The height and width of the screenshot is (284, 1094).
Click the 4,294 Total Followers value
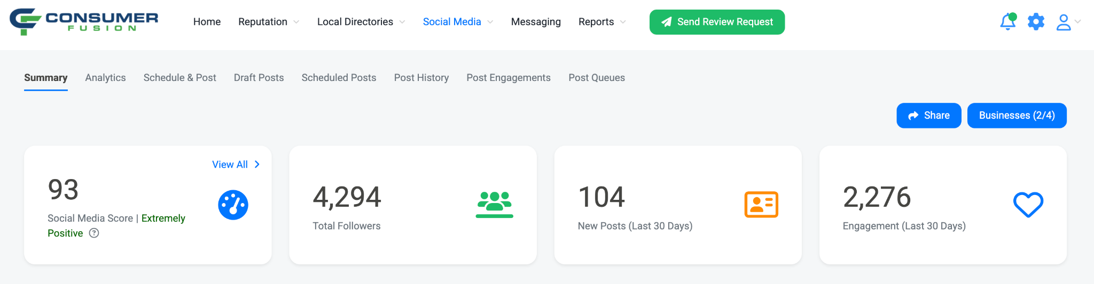[x=347, y=197]
